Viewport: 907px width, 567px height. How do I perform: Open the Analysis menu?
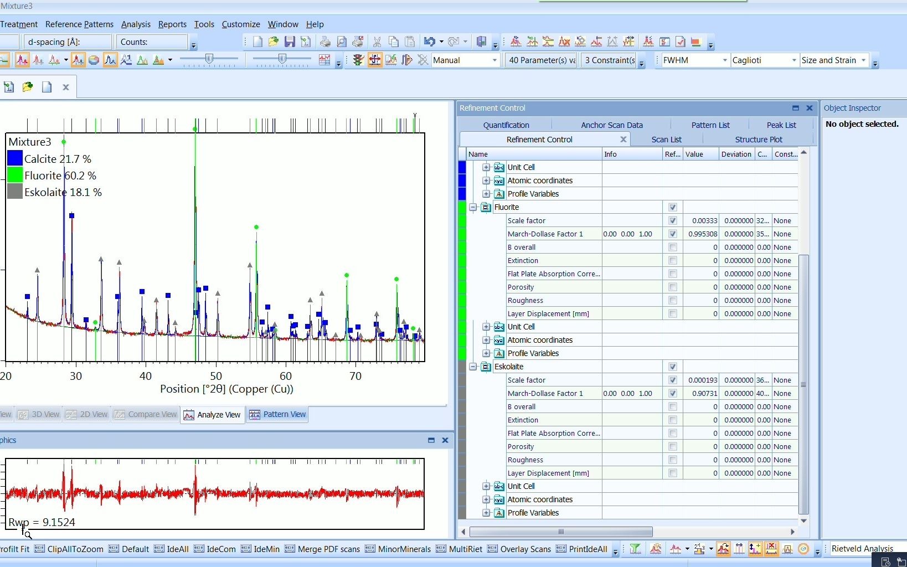(136, 24)
